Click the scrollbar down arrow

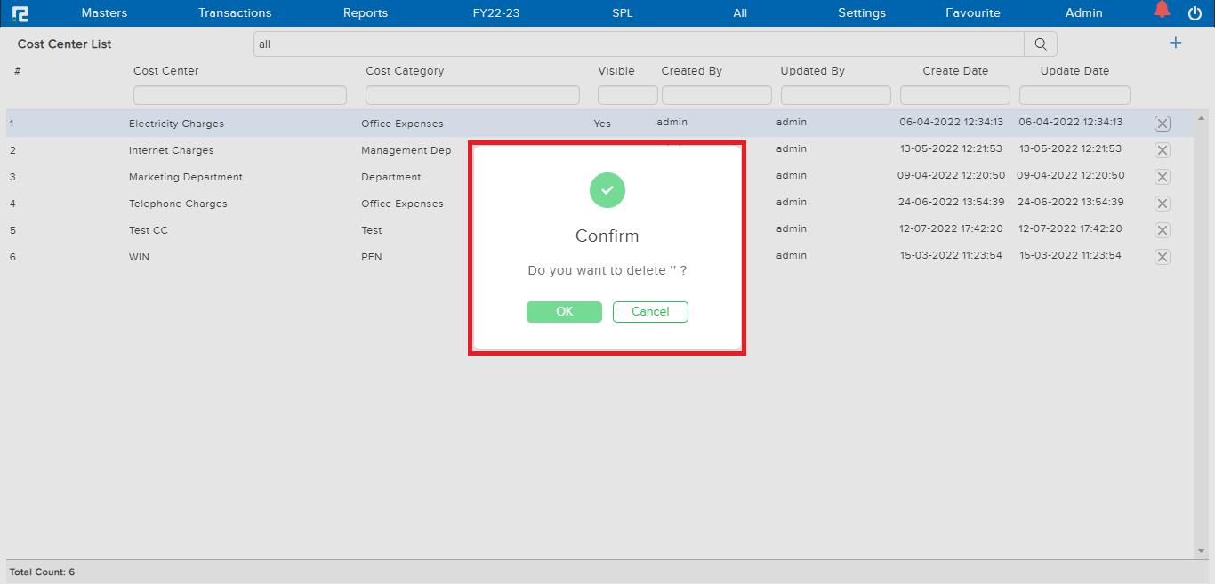[x=1202, y=552]
